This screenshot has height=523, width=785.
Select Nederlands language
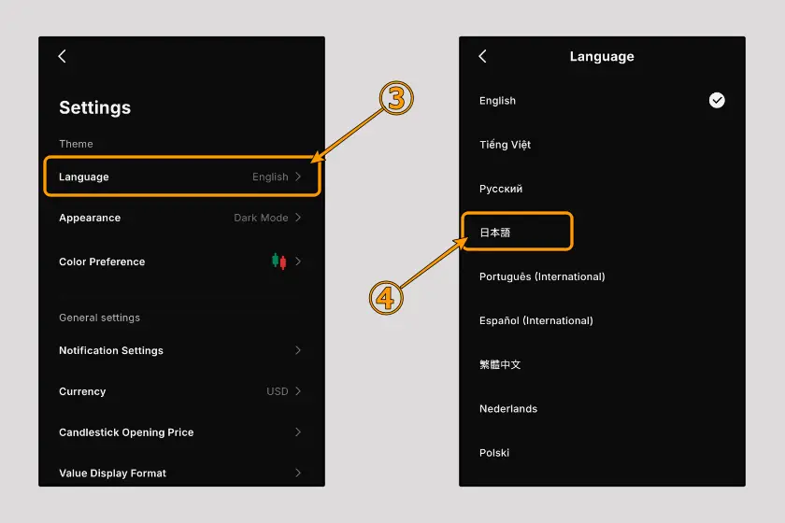click(602, 409)
